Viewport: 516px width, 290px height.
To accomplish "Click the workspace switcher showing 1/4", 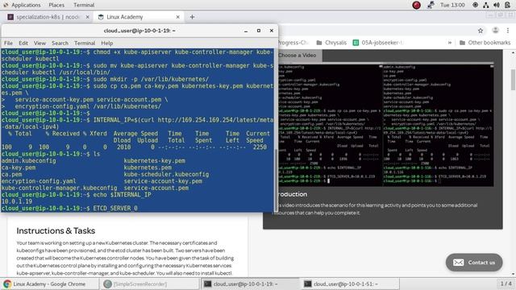I will [506, 284].
